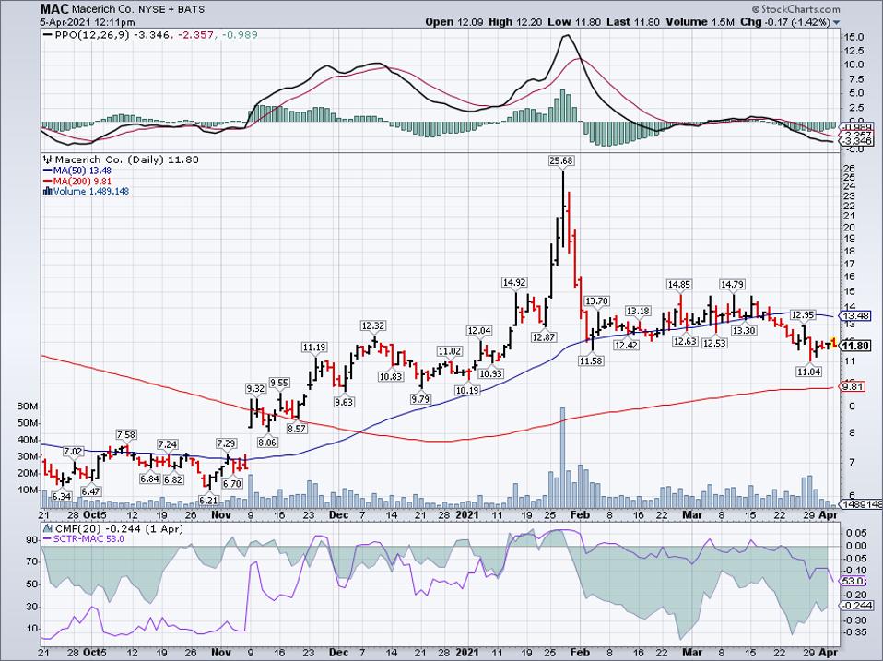Click the 7.29 price label
The width and height of the screenshot is (883, 661).
(x=226, y=443)
